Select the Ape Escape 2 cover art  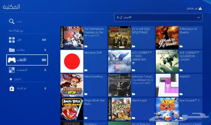click(x=167, y=109)
